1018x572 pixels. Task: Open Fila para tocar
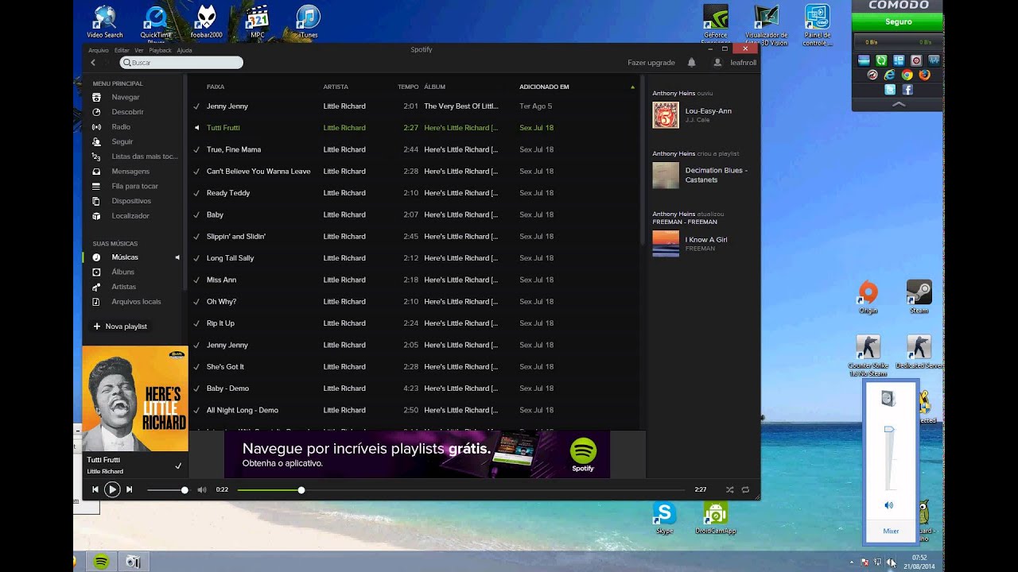tap(134, 186)
